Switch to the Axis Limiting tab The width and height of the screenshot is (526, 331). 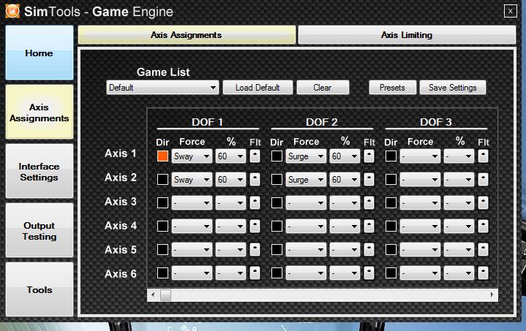407,35
